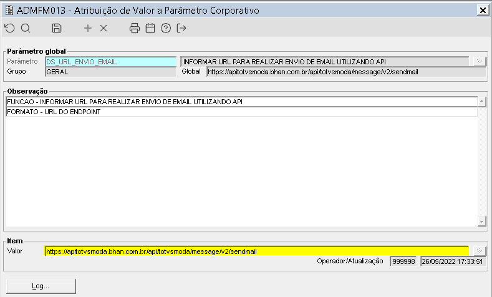Click the Observação scrollbar up arrow
The height and width of the screenshot is (297, 492).
click(x=481, y=102)
